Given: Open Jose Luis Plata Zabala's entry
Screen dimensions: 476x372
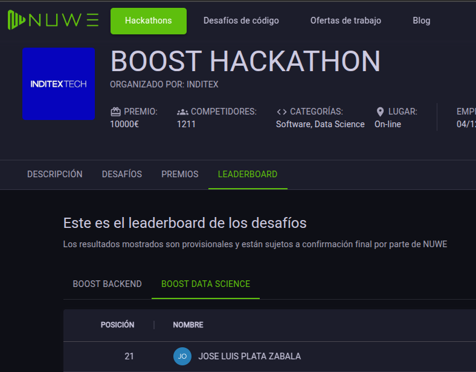Looking at the screenshot, I should (249, 356).
